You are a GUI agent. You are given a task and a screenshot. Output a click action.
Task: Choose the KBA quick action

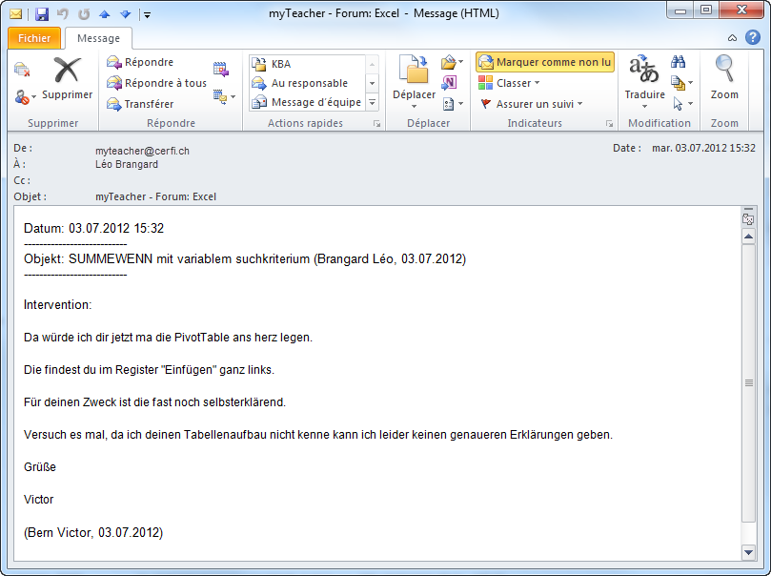point(281,64)
